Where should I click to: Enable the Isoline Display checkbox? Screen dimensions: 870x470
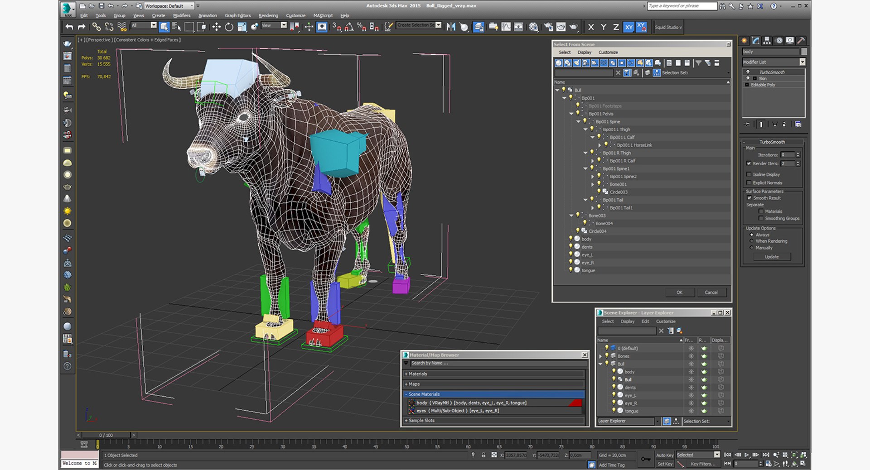point(749,174)
